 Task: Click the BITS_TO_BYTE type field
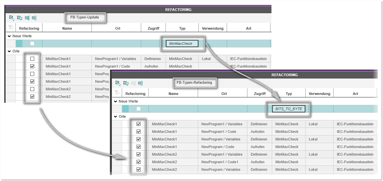(x=289, y=108)
